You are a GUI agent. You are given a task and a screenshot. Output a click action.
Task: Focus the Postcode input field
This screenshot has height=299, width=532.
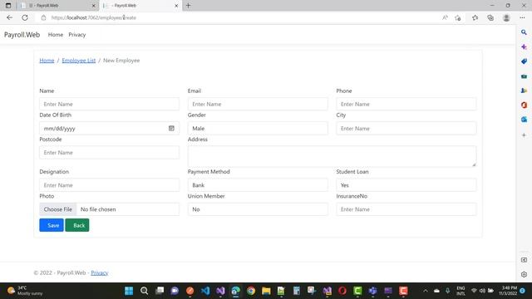tap(109, 153)
